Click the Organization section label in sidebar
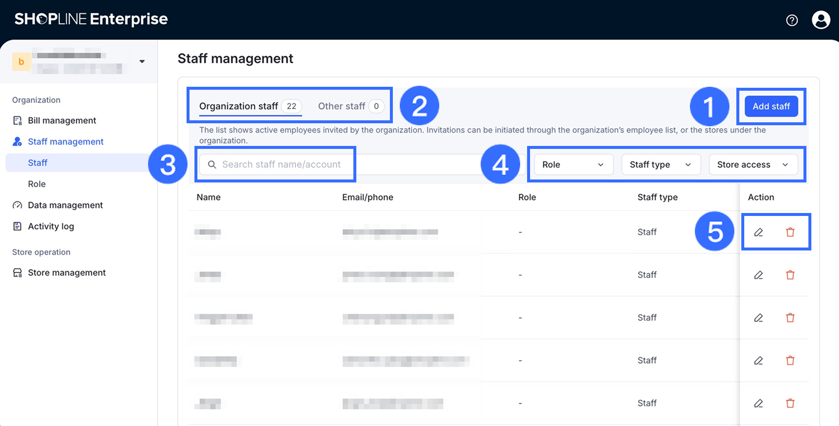The height and width of the screenshot is (426, 839). (37, 100)
